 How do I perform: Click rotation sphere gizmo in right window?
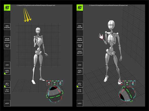point(127,94)
